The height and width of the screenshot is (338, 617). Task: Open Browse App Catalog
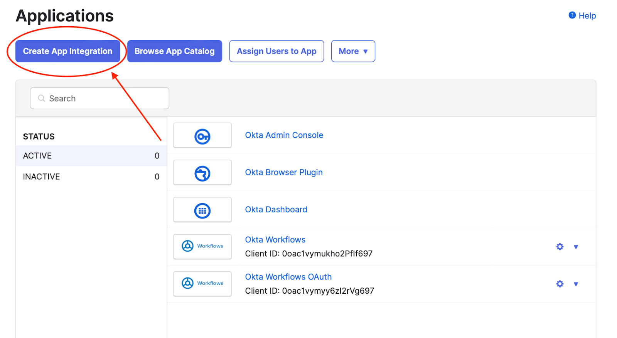pos(174,51)
